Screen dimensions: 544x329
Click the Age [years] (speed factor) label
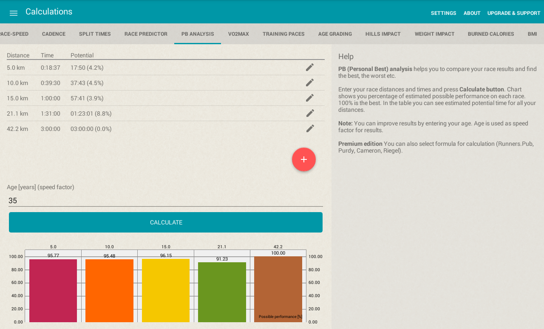(x=40, y=187)
